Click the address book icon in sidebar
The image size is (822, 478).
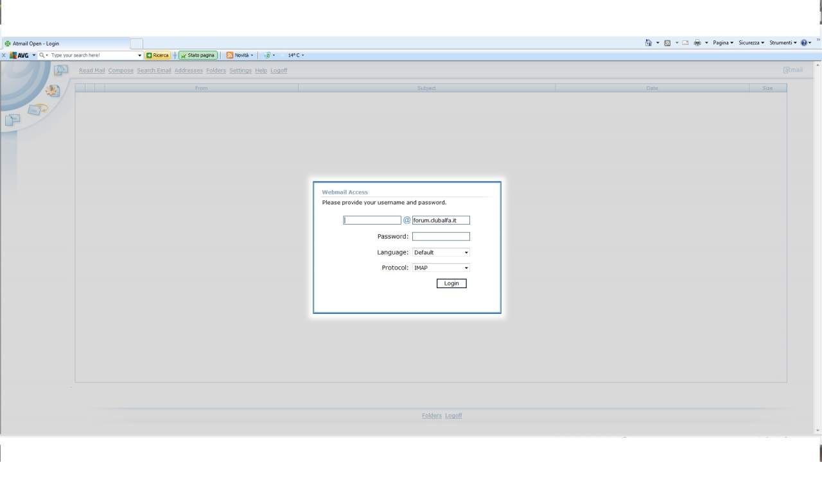[x=53, y=90]
